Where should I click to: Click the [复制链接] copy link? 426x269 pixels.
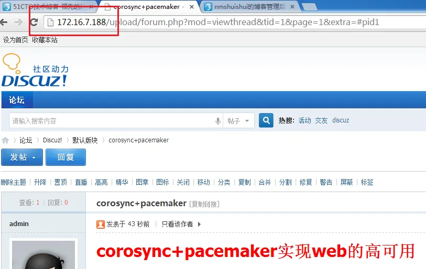tap(204, 204)
